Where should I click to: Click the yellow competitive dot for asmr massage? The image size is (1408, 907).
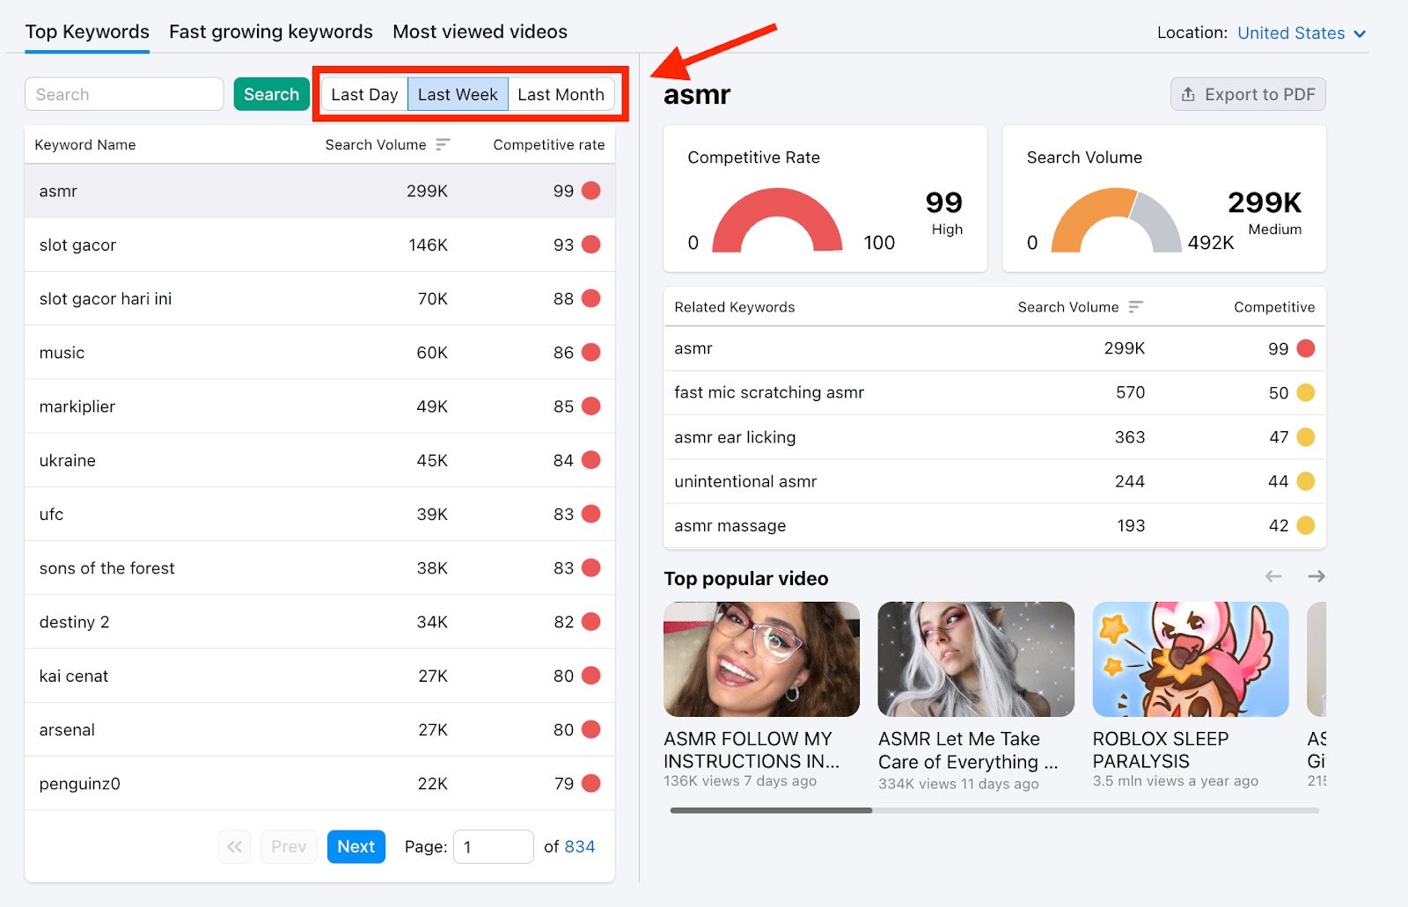(x=1305, y=525)
